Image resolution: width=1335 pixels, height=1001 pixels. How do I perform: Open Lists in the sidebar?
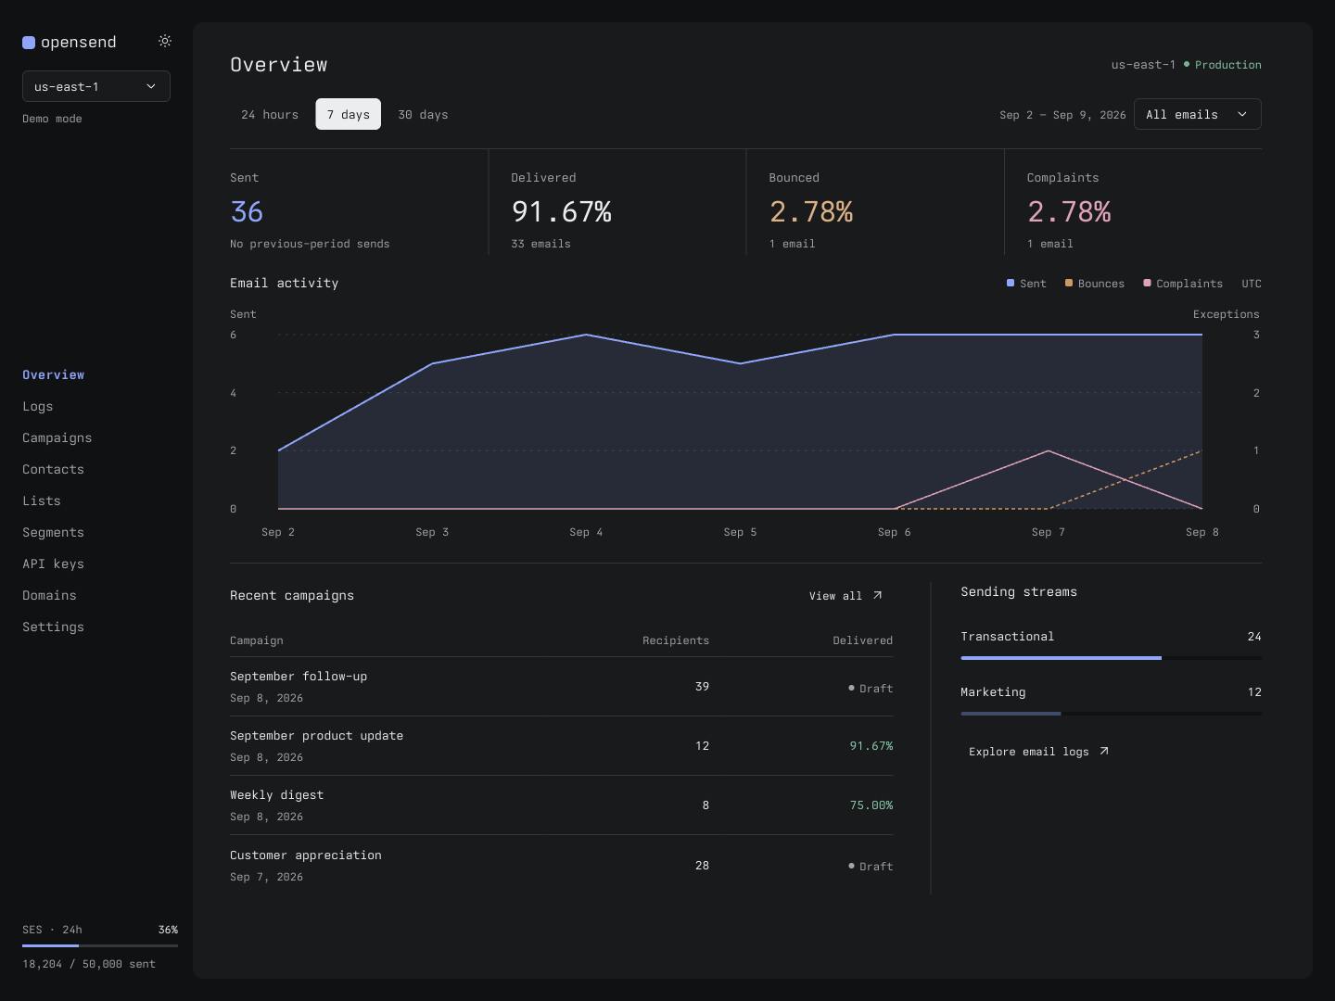pos(41,500)
